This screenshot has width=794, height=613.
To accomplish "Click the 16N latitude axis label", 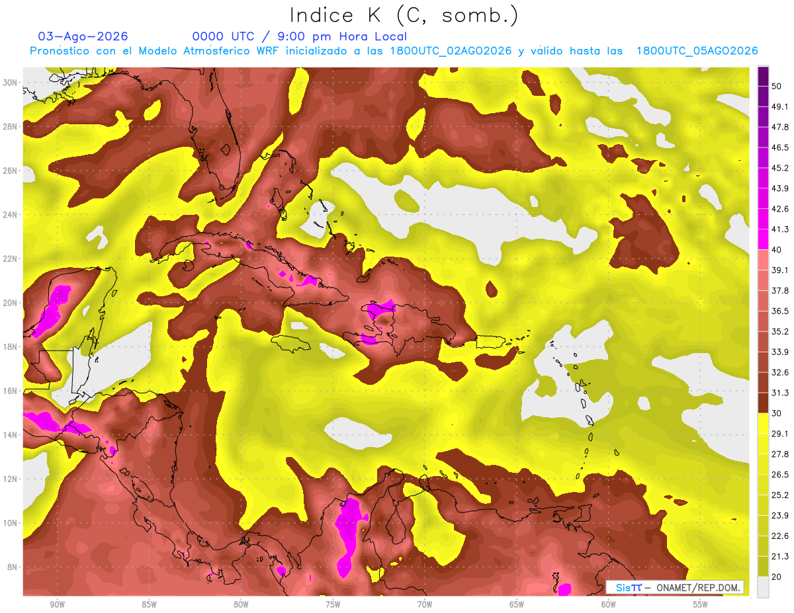I will pos(11,391).
